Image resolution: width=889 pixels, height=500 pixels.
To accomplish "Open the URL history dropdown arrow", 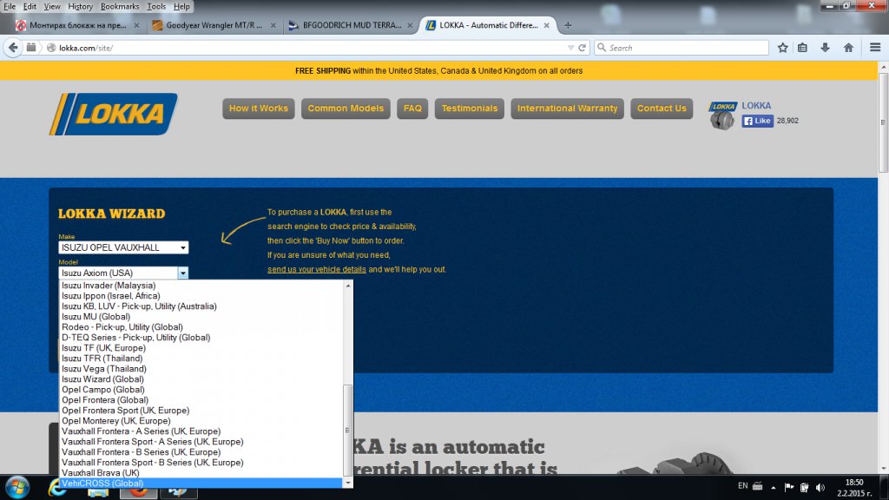I will tap(570, 48).
